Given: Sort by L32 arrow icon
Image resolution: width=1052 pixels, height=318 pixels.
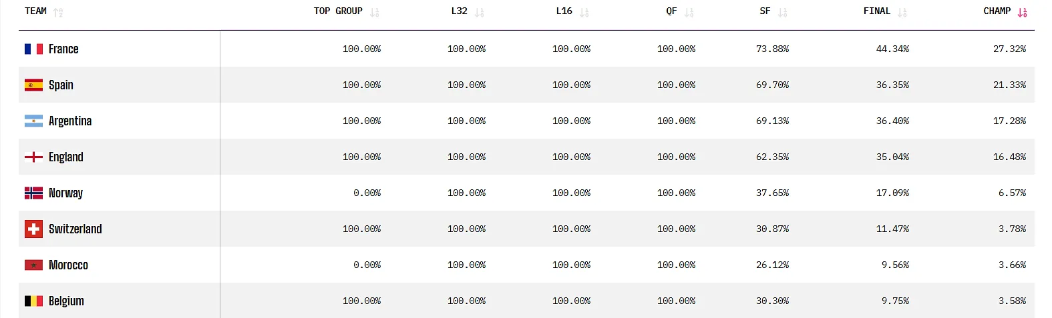Looking at the screenshot, I should click(480, 12).
